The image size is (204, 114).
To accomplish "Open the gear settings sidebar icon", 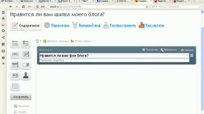I will tap(3, 31).
